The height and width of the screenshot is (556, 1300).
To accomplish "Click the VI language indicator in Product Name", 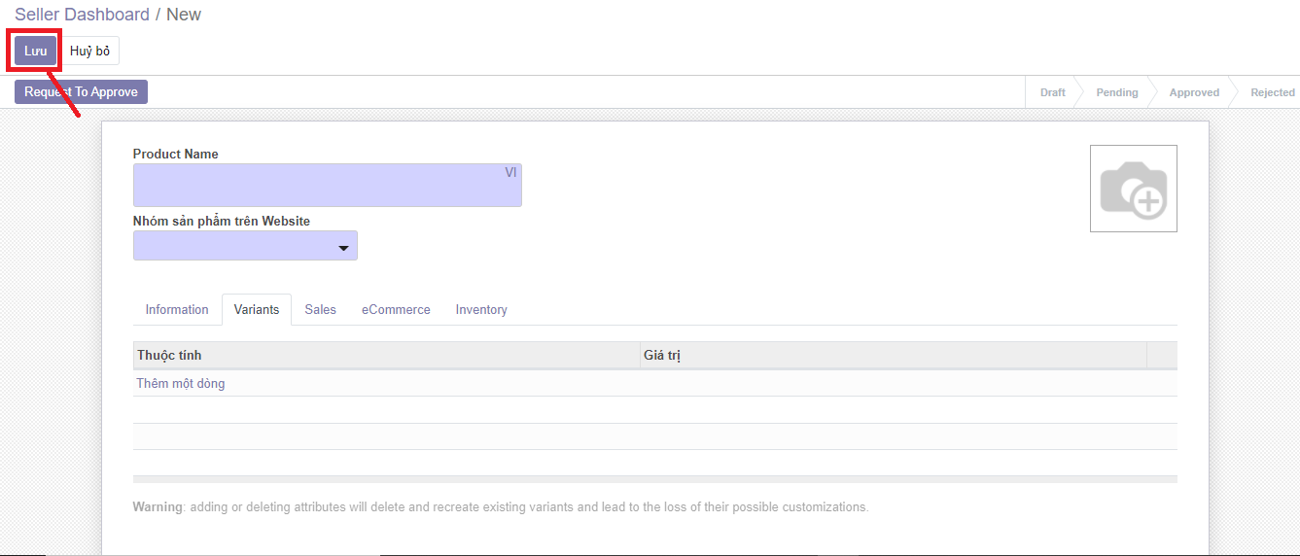I will tap(510, 172).
